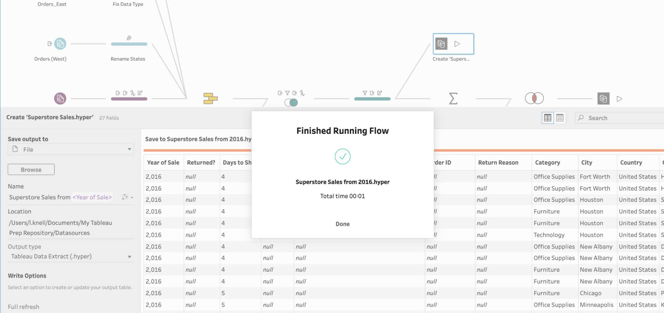Click the rightmost gray output step icon
This screenshot has width=664, height=313.
[x=603, y=99]
